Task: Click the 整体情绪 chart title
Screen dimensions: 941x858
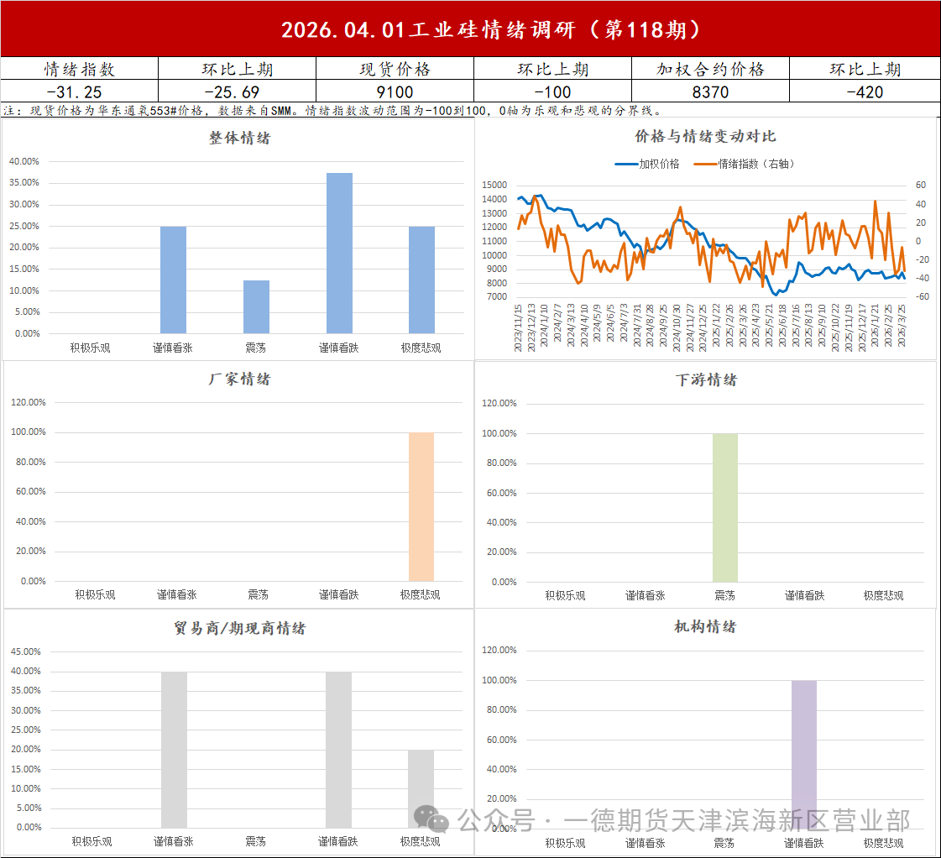Action: pyautogui.click(x=239, y=139)
